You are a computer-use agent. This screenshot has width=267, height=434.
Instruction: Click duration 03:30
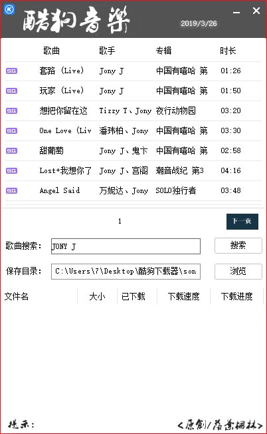coord(230,130)
